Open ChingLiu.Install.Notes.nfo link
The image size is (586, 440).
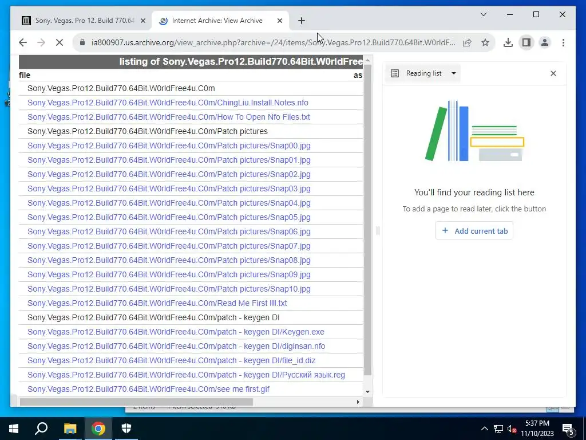[168, 103]
